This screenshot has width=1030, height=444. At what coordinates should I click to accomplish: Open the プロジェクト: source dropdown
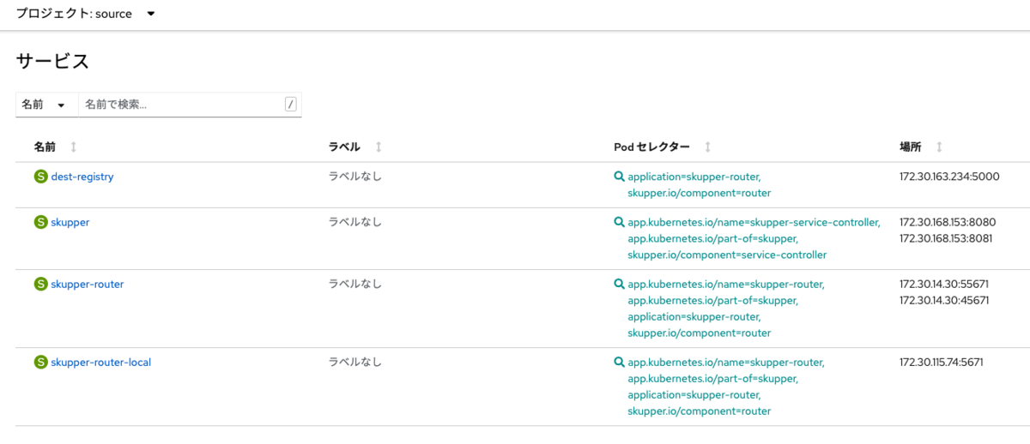[86, 14]
